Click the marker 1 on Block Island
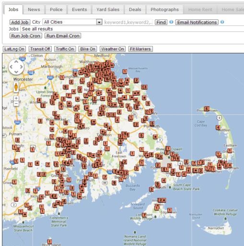This screenshot has width=244, height=246. pyautogui.click(x=49, y=242)
